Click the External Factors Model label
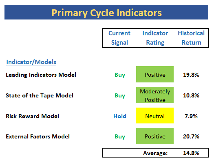 [x=38, y=136]
